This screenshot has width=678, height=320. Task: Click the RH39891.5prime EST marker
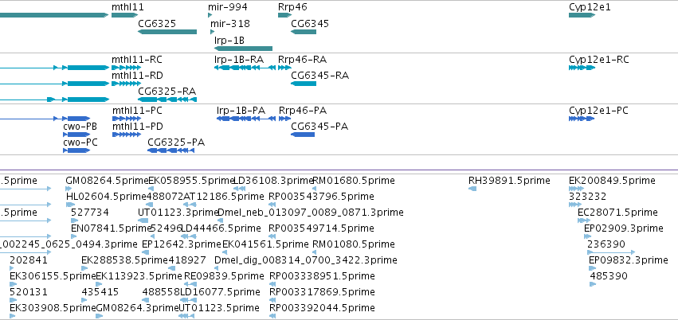(x=472, y=189)
